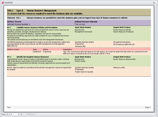The width and height of the screenshot is (158, 117).
Task: Go to next page
Action: coord(19,114)
